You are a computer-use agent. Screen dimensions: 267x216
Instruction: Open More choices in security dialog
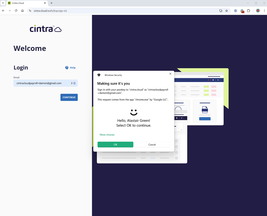pyautogui.click(x=107, y=135)
